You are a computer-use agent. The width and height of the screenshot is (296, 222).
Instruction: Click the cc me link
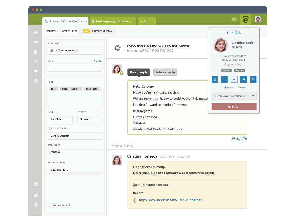point(98,61)
